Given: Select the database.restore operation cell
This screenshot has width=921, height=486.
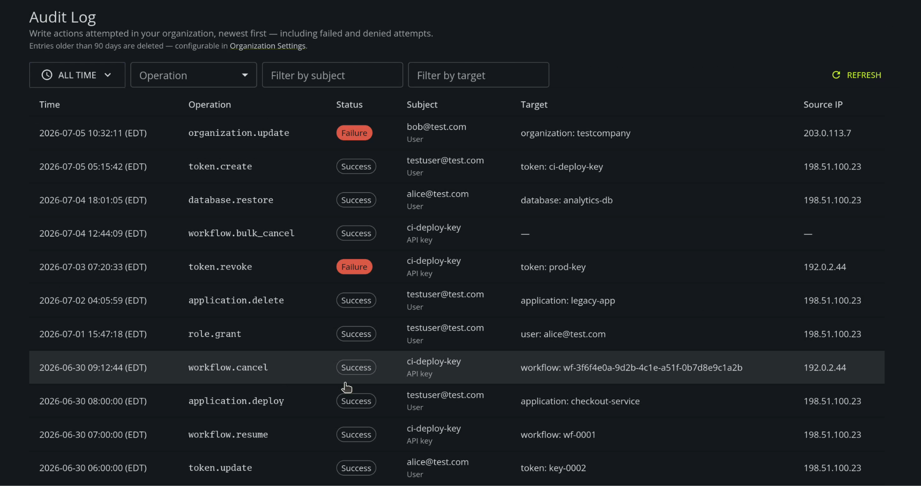Looking at the screenshot, I should point(231,200).
